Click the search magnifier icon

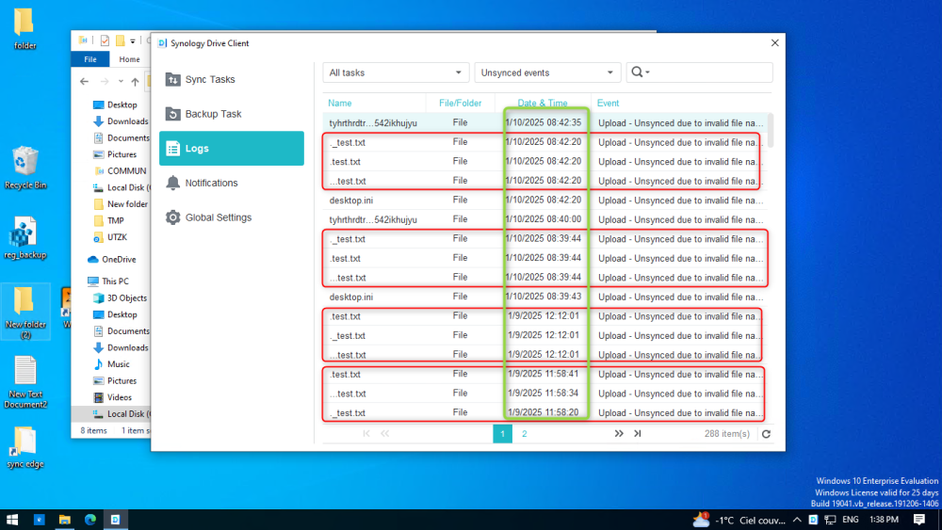(637, 72)
